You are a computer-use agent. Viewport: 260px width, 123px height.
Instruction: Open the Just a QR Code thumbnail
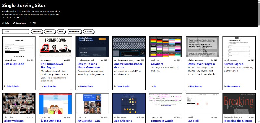click(x=19, y=47)
